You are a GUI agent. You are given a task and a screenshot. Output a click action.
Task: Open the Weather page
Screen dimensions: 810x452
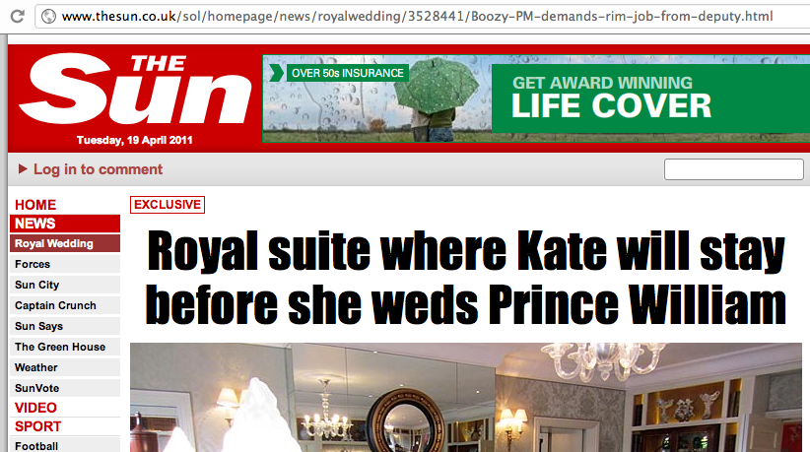[65, 367]
